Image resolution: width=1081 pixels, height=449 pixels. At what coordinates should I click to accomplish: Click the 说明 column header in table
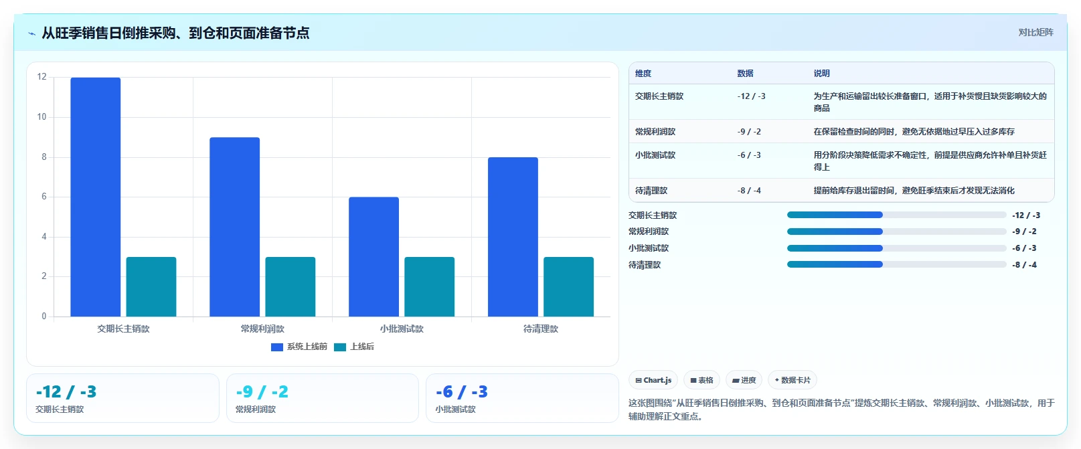[x=822, y=74]
